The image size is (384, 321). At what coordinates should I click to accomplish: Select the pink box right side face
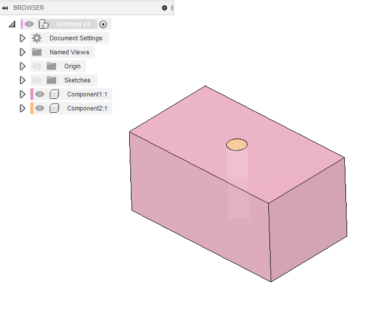(x=309, y=220)
